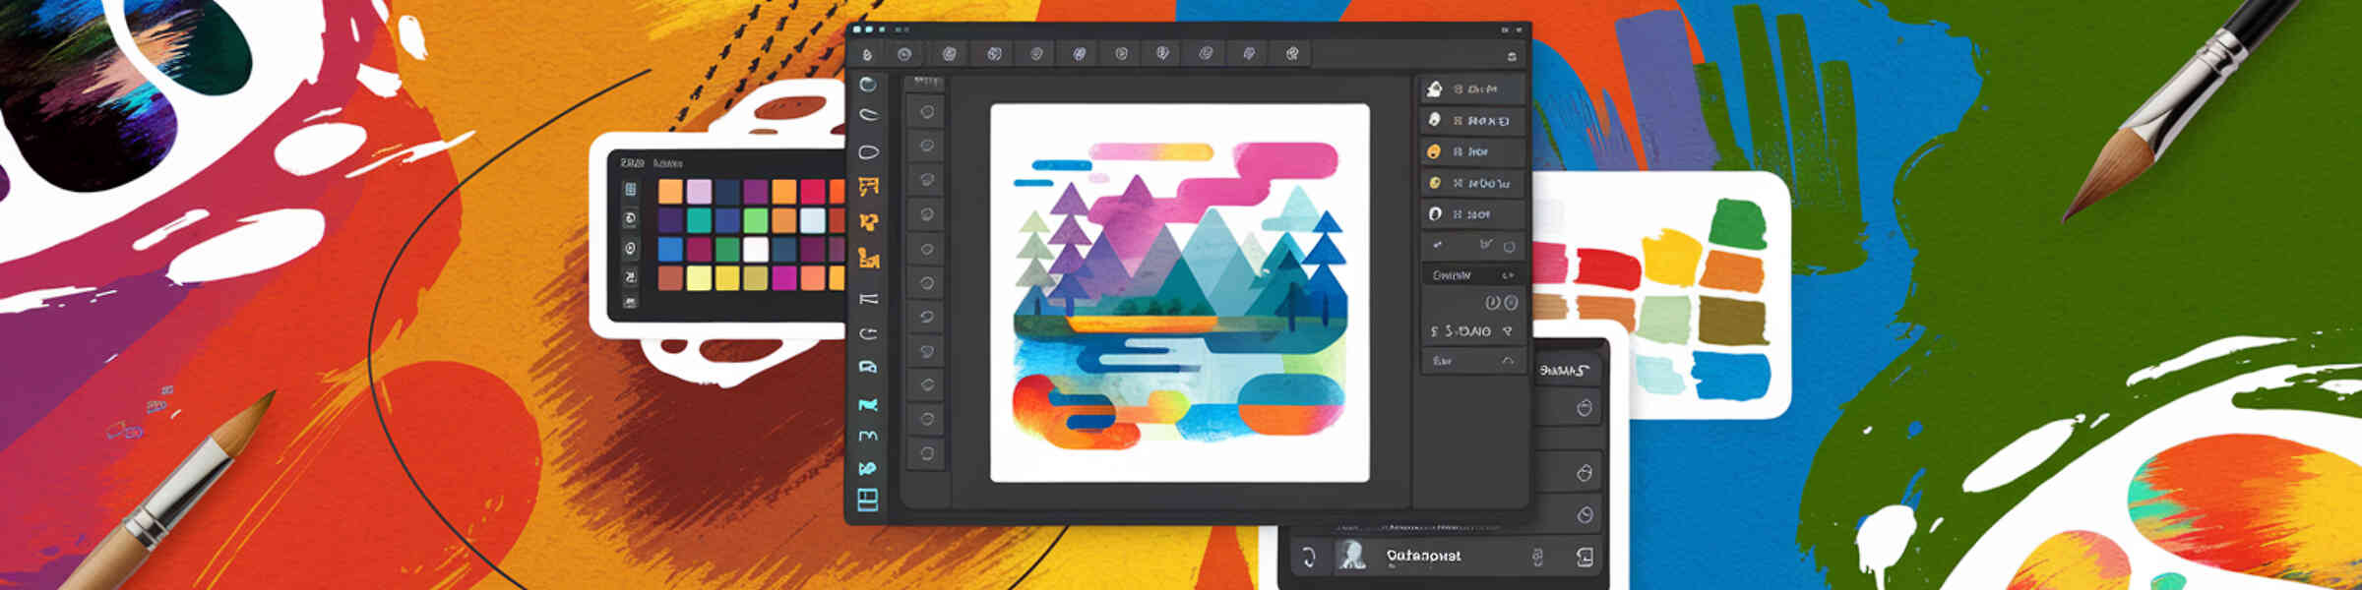Click the grid icon heading the color palette panel sidebar

tap(631, 189)
